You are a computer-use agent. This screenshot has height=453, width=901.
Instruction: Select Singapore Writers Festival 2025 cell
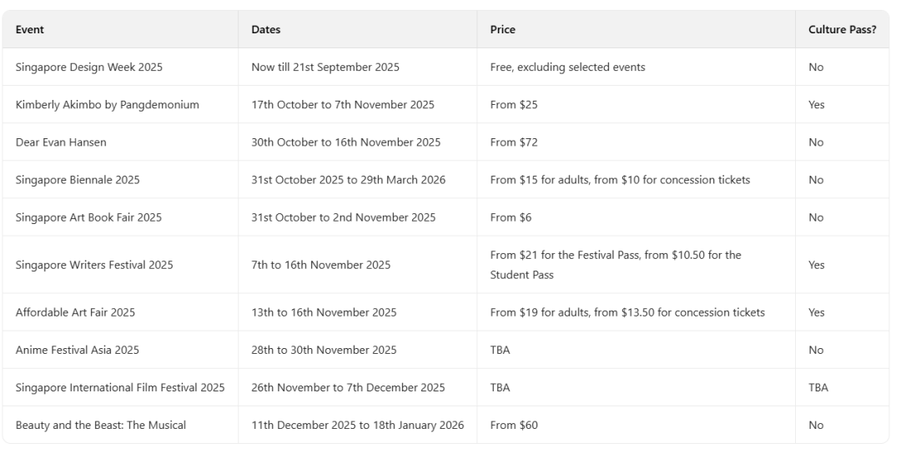pos(94,265)
